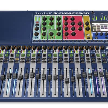Click the lower knob in the yellow output section
The height and width of the screenshot is (108, 108).
click(x=87, y=29)
